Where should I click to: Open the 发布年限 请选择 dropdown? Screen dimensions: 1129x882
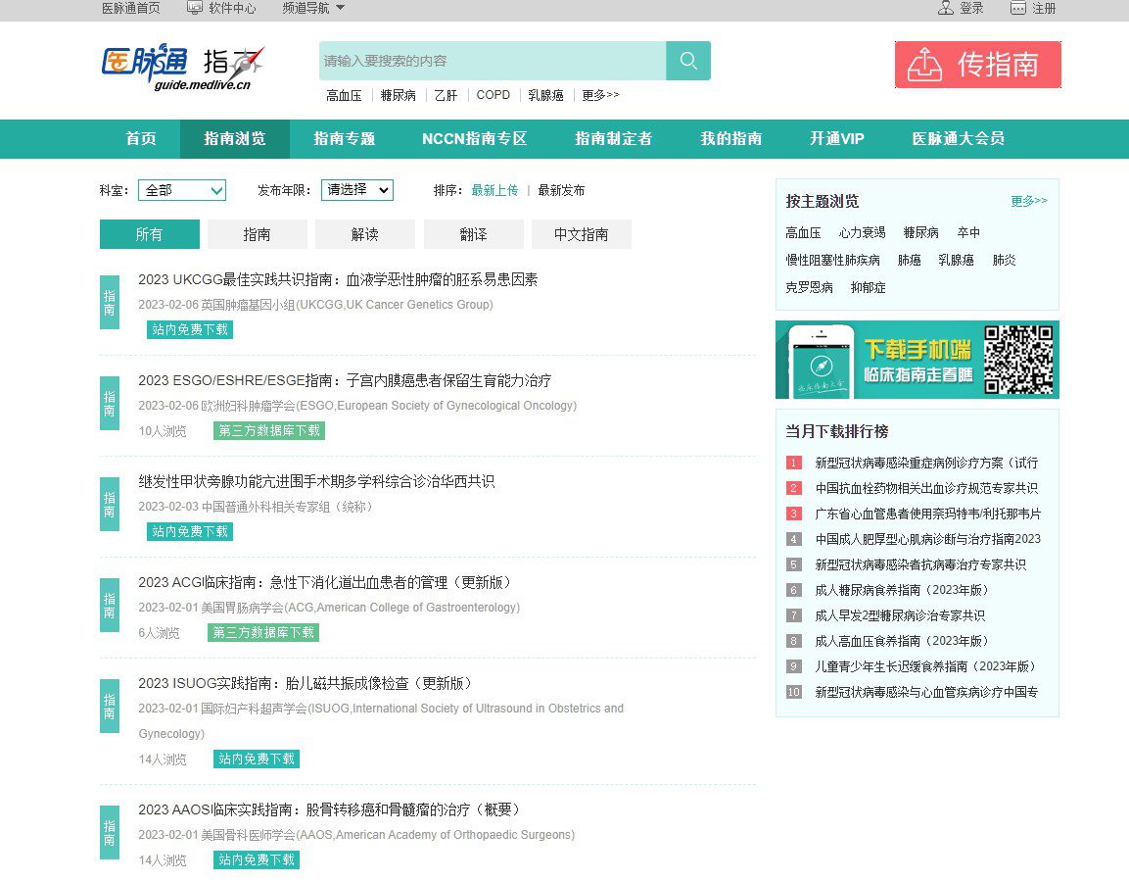(357, 189)
